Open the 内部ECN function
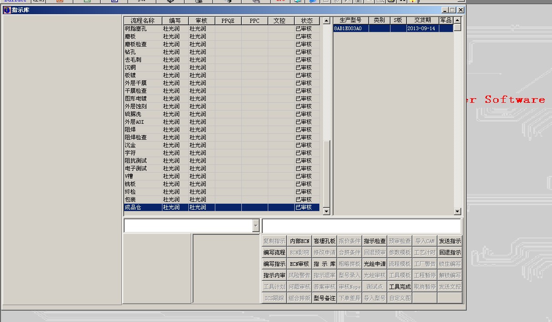Image resolution: width=552 pixels, height=322 pixels. (300, 241)
